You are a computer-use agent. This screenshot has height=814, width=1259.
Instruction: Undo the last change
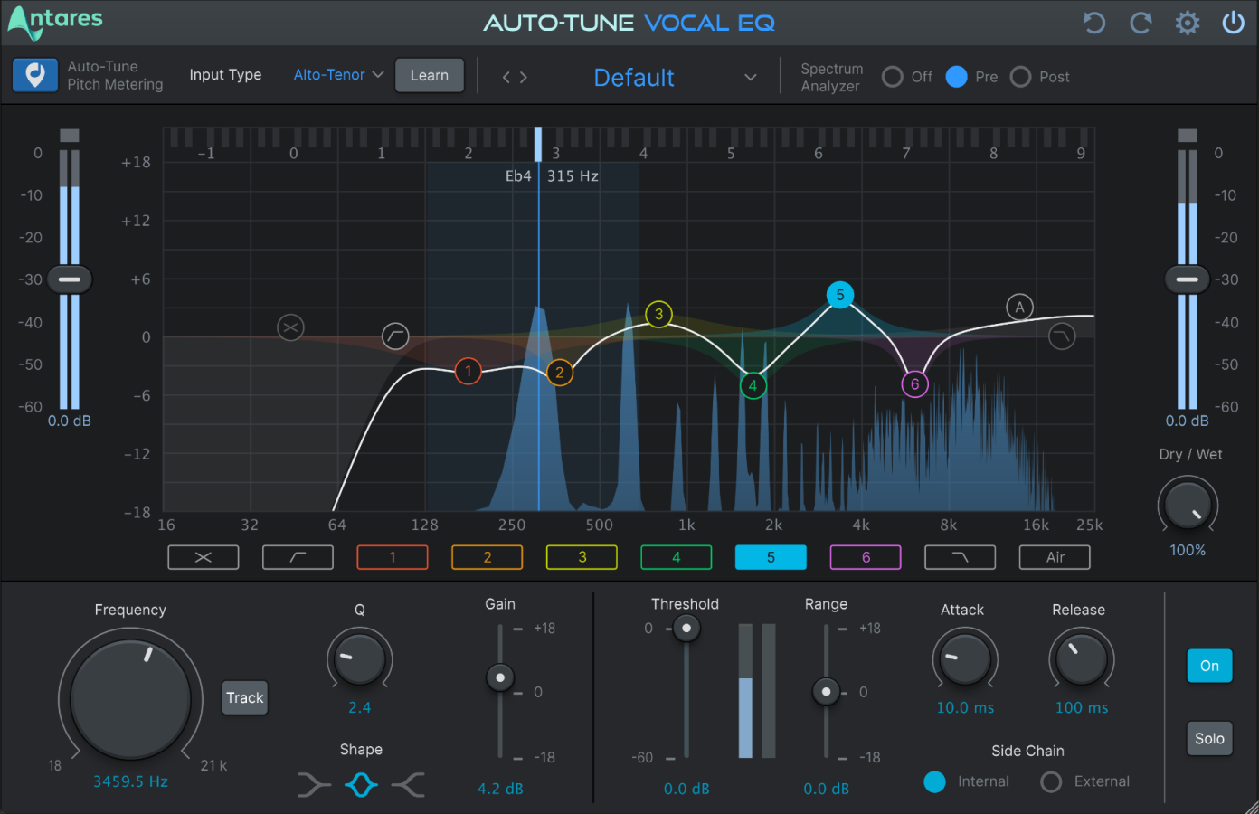pyautogui.click(x=1093, y=23)
